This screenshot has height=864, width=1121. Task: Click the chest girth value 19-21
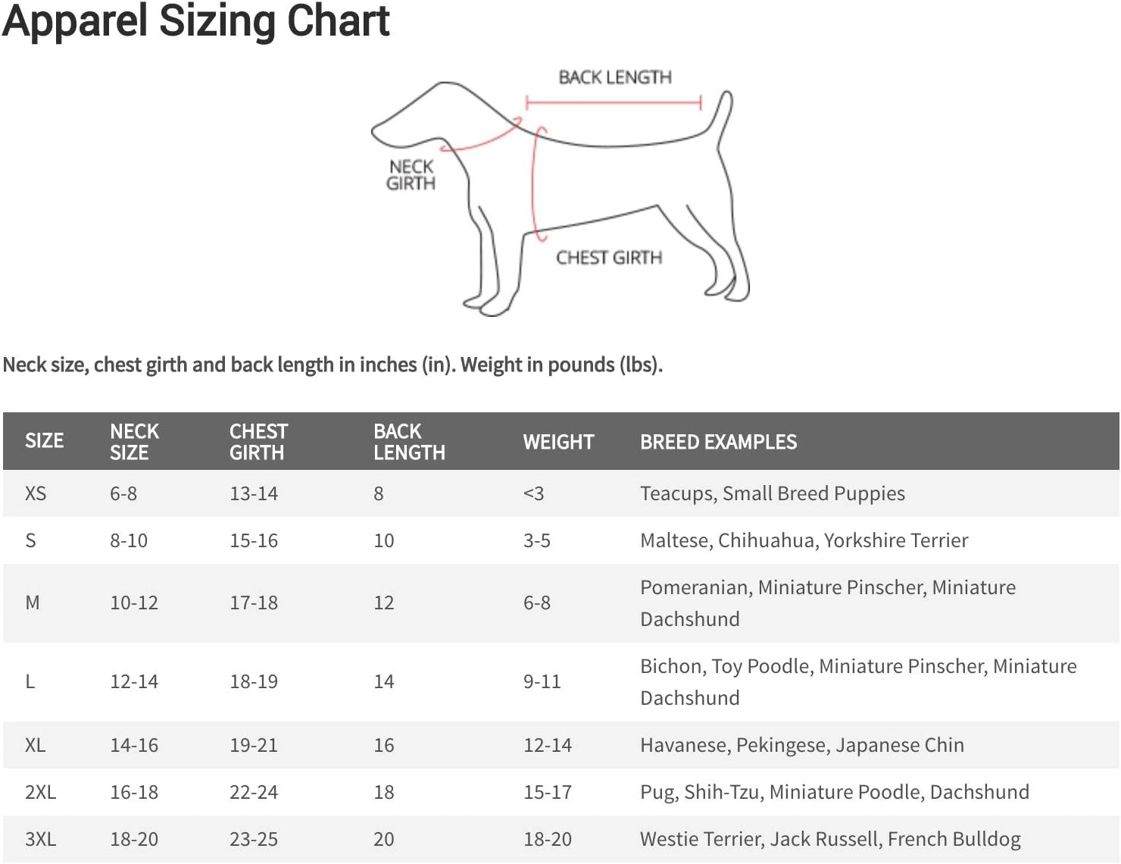(x=254, y=745)
